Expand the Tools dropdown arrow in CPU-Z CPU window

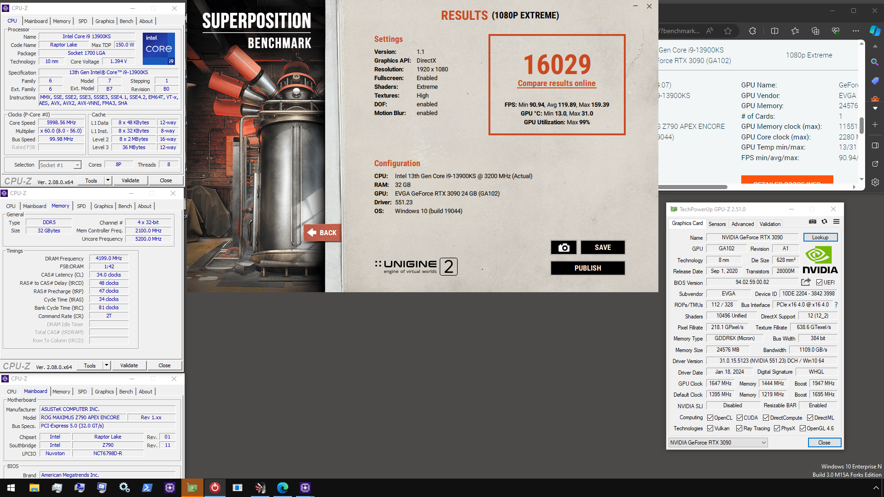(x=108, y=180)
